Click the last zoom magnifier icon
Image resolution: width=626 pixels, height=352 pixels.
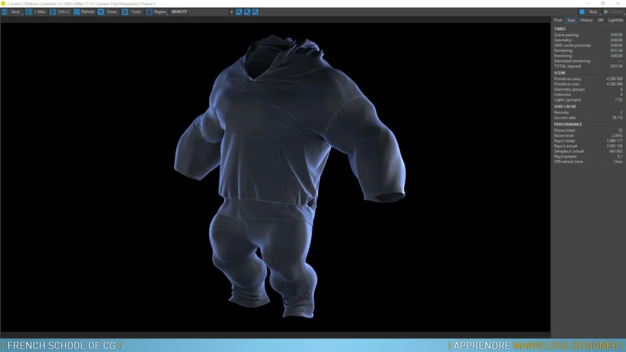point(255,12)
